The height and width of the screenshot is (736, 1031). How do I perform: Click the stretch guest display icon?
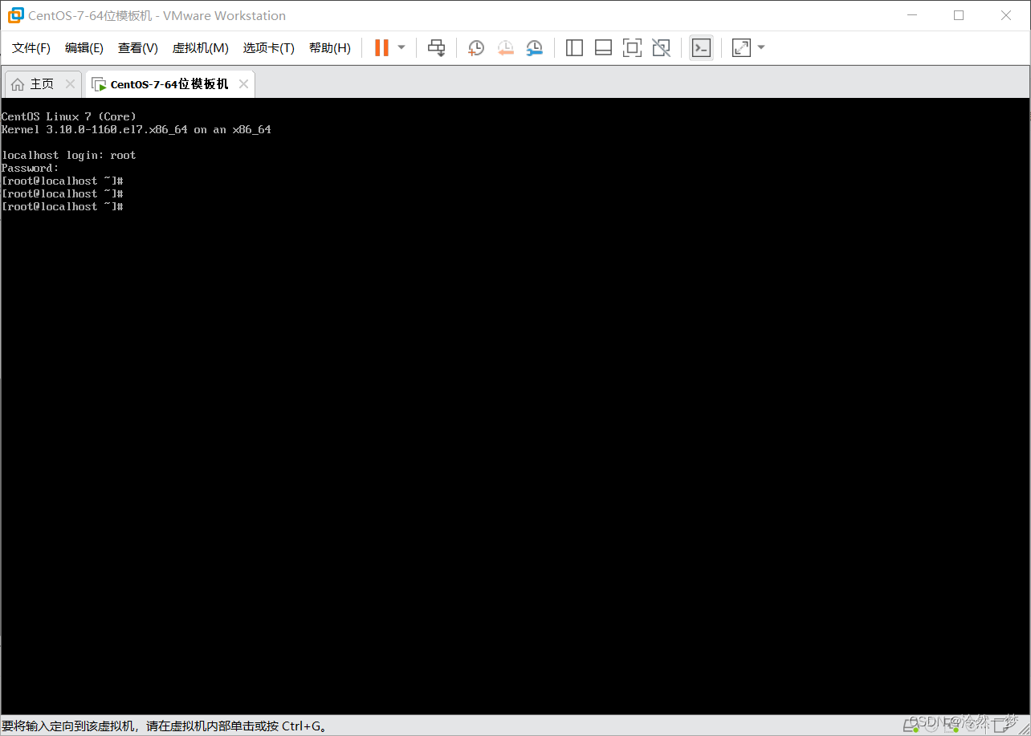(x=741, y=48)
